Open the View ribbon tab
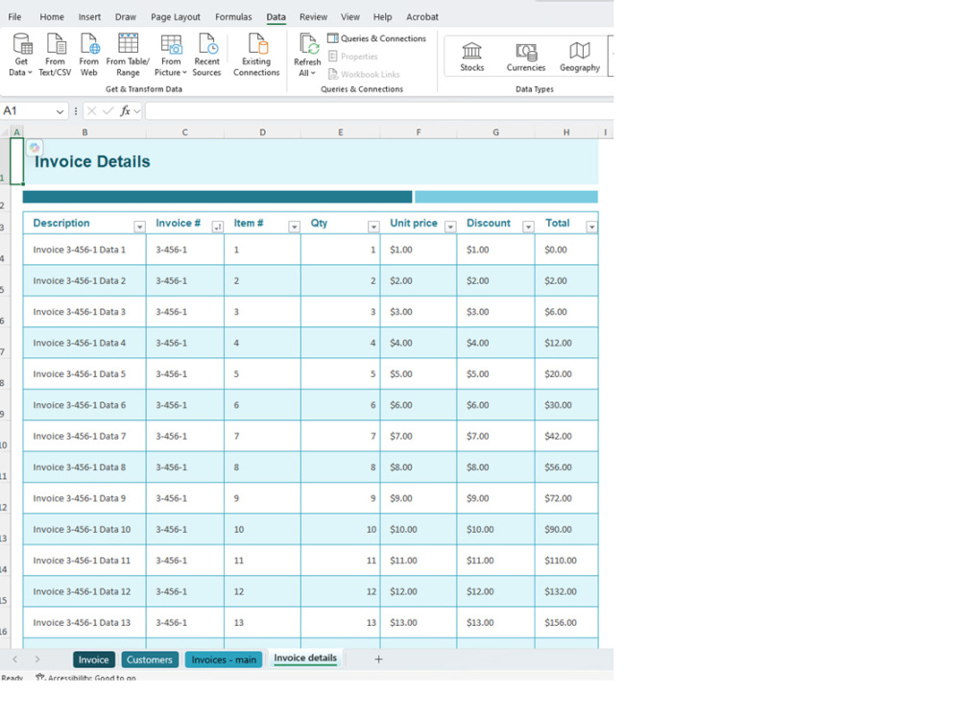Image resolution: width=960 pixels, height=720 pixels. tap(350, 17)
